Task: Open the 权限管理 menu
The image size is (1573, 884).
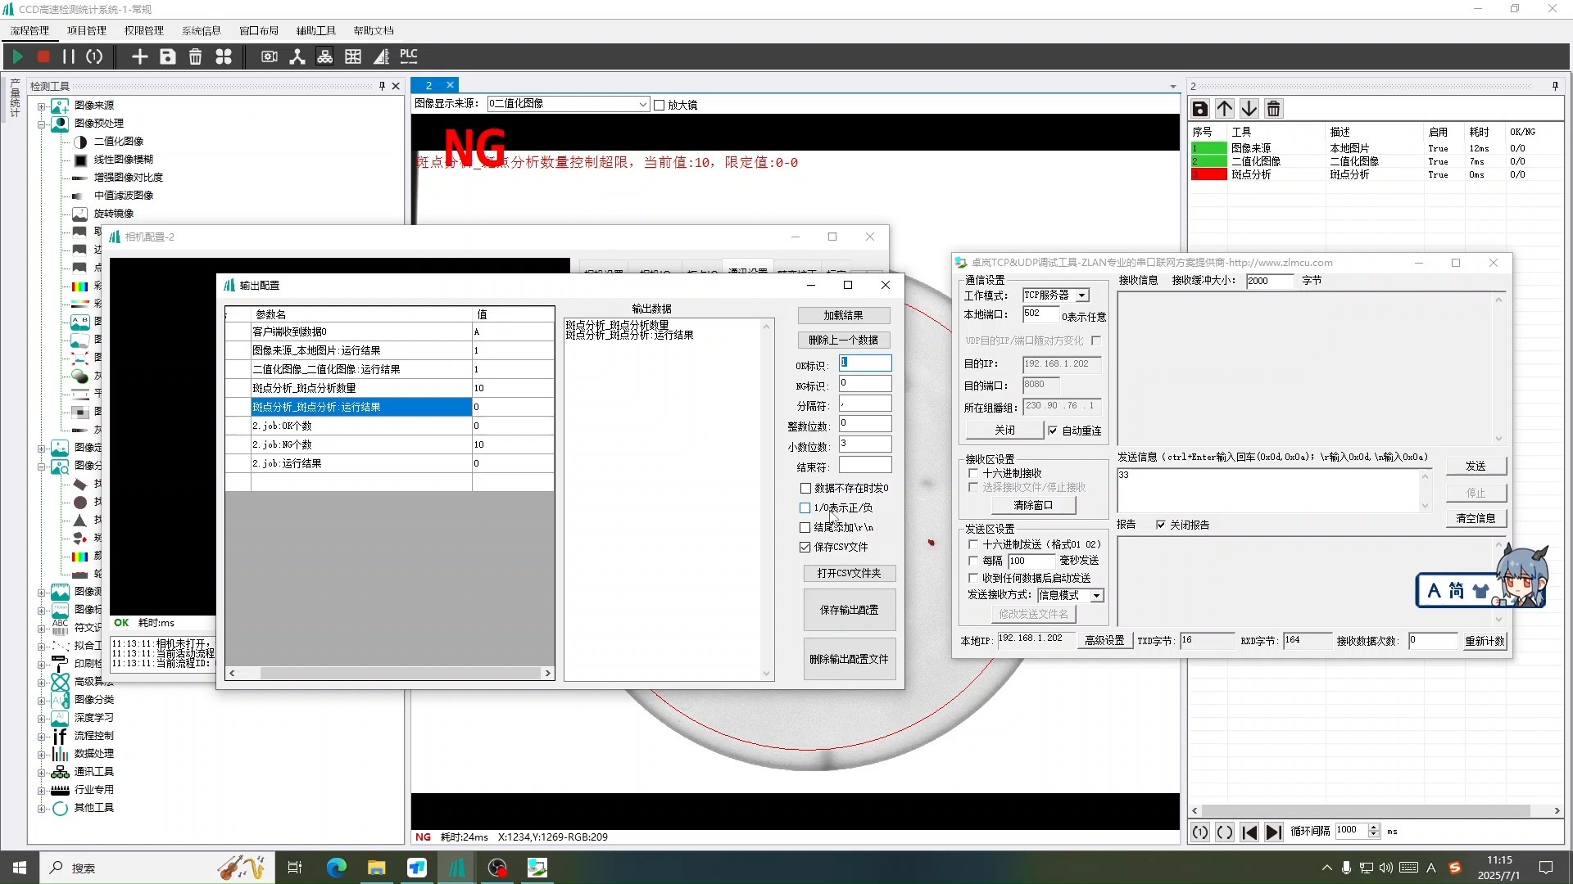Action: [x=144, y=30]
